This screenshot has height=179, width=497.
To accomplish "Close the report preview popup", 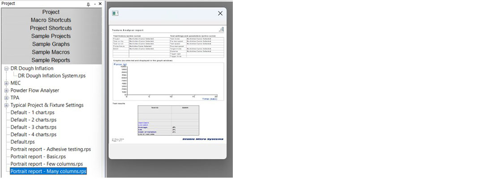I will [x=220, y=13].
